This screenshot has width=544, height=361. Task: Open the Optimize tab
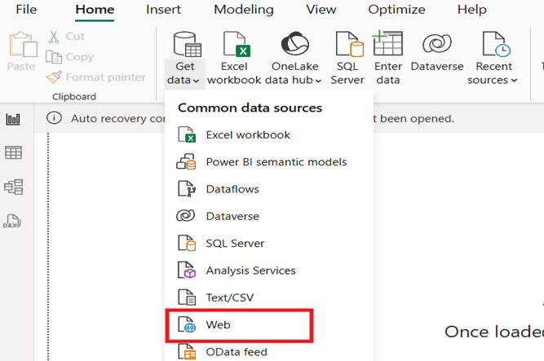[x=396, y=9]
